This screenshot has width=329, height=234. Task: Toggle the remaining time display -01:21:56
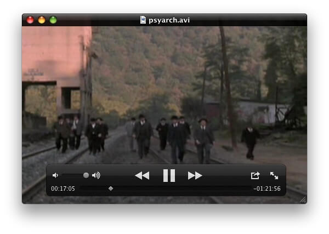[267, 189]
